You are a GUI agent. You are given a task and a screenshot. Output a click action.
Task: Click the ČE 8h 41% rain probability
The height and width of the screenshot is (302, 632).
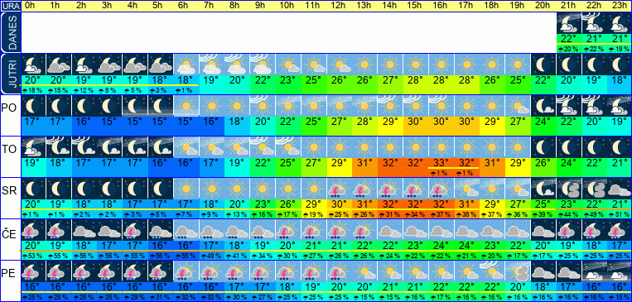(x=238, y=256)
